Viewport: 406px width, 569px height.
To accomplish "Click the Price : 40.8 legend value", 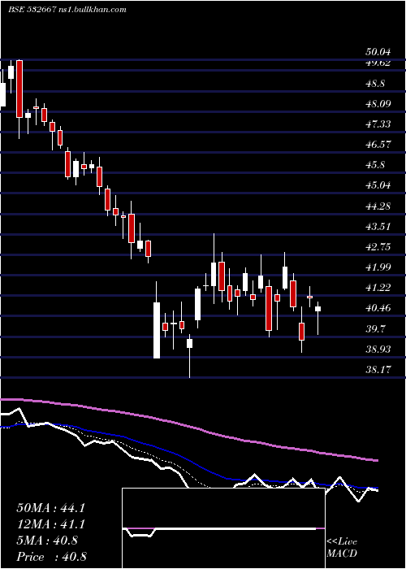I will [x=51, y=557].
